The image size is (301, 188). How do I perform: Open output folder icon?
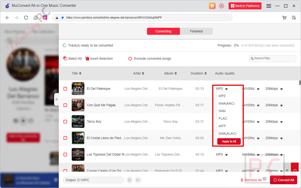138,180
